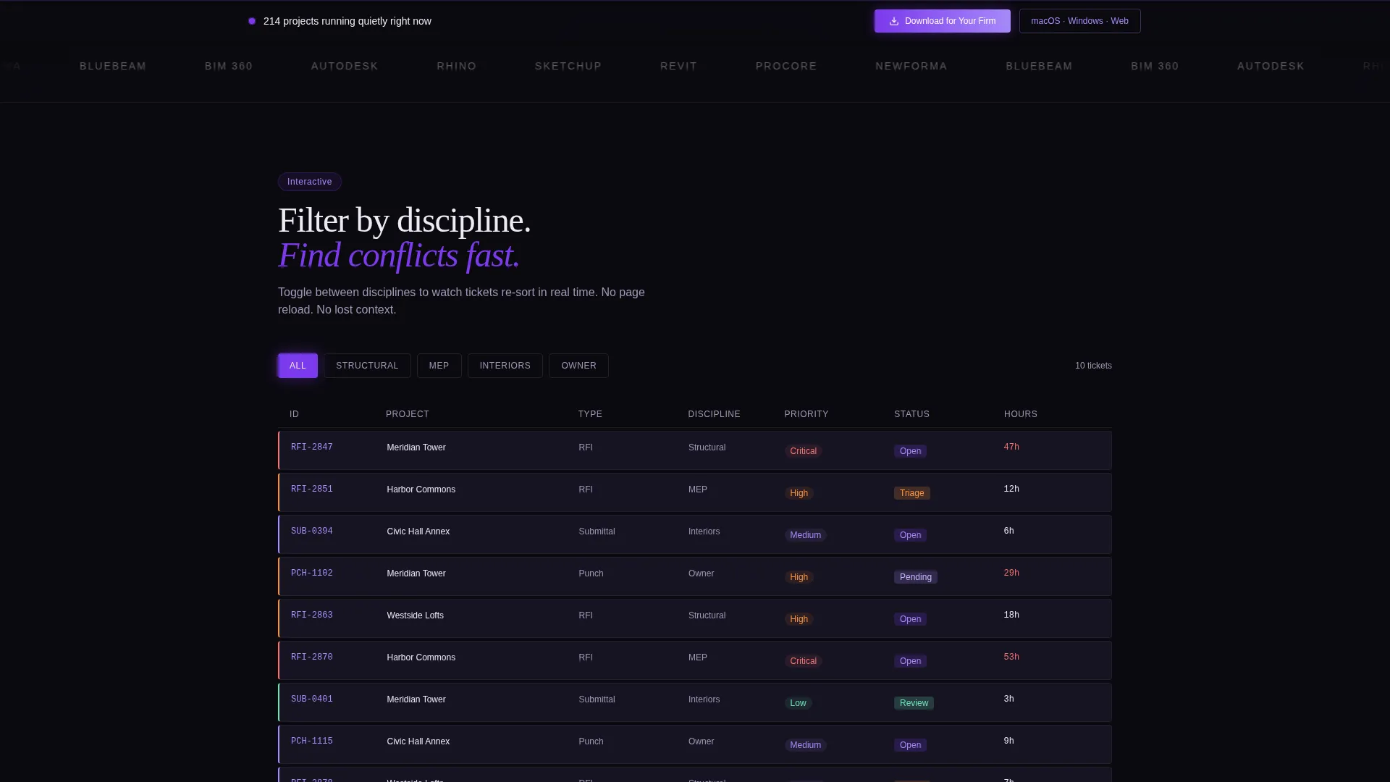The width and height of the screenshot is (1390, 782).
Task: Click the RHINO logo in ticker
Action: point(456,66)
